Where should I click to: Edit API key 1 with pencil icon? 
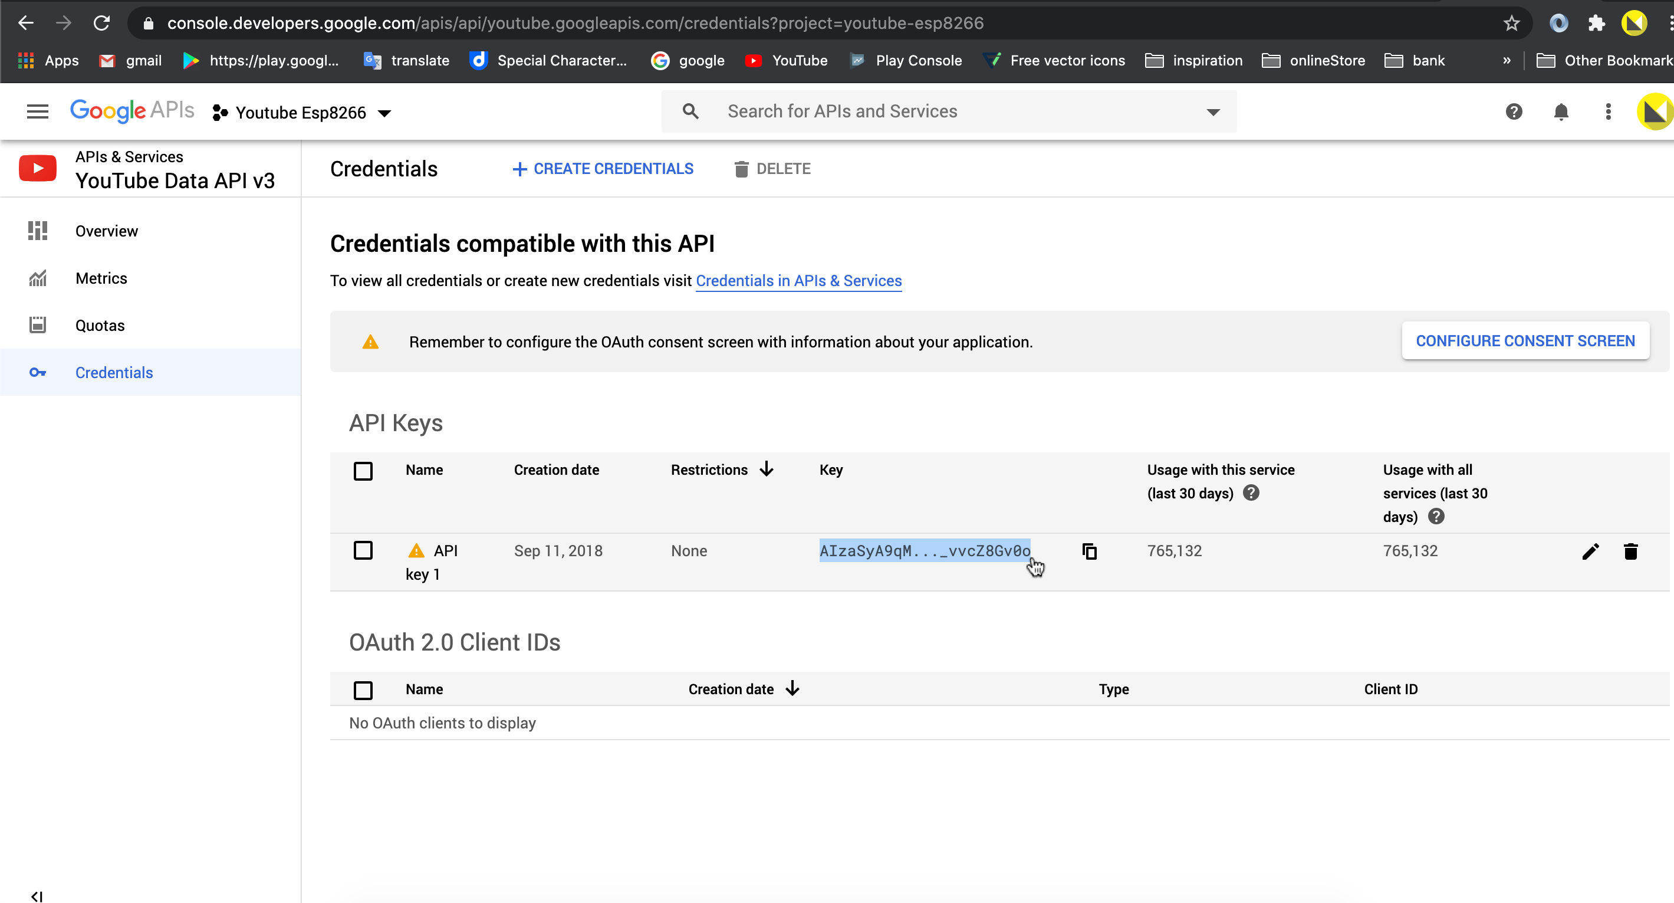tap(1590, 551)
